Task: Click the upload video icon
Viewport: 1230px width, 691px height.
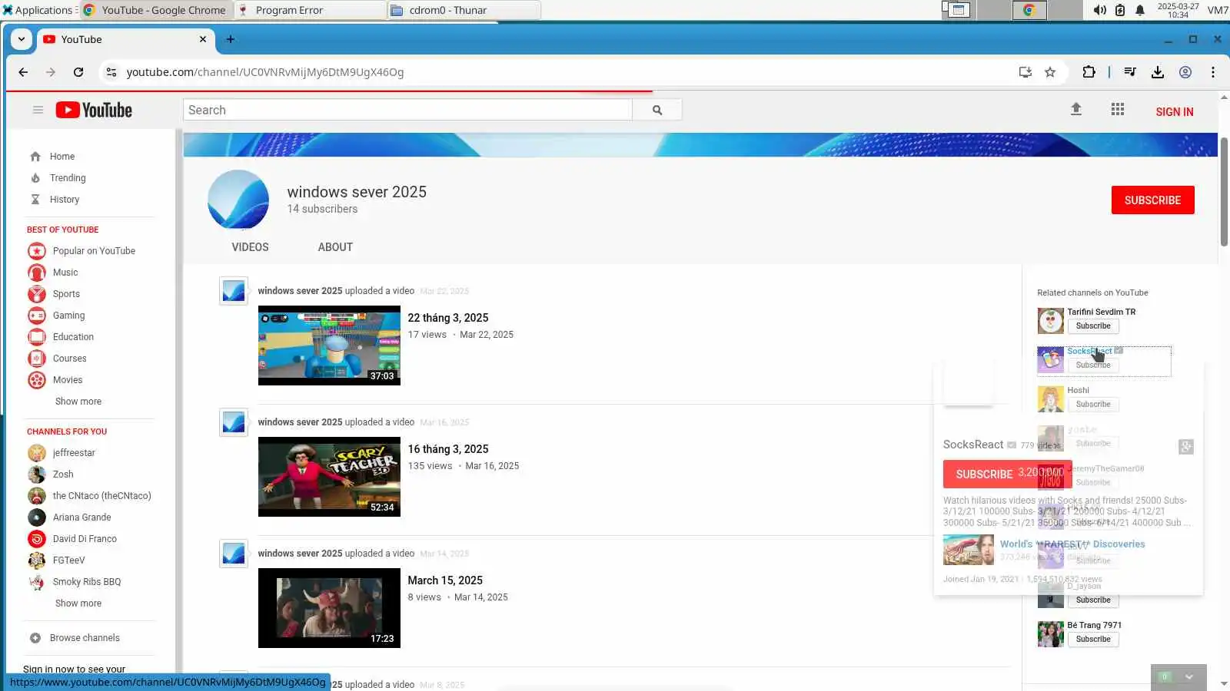Action: [x=1076, y=110]
